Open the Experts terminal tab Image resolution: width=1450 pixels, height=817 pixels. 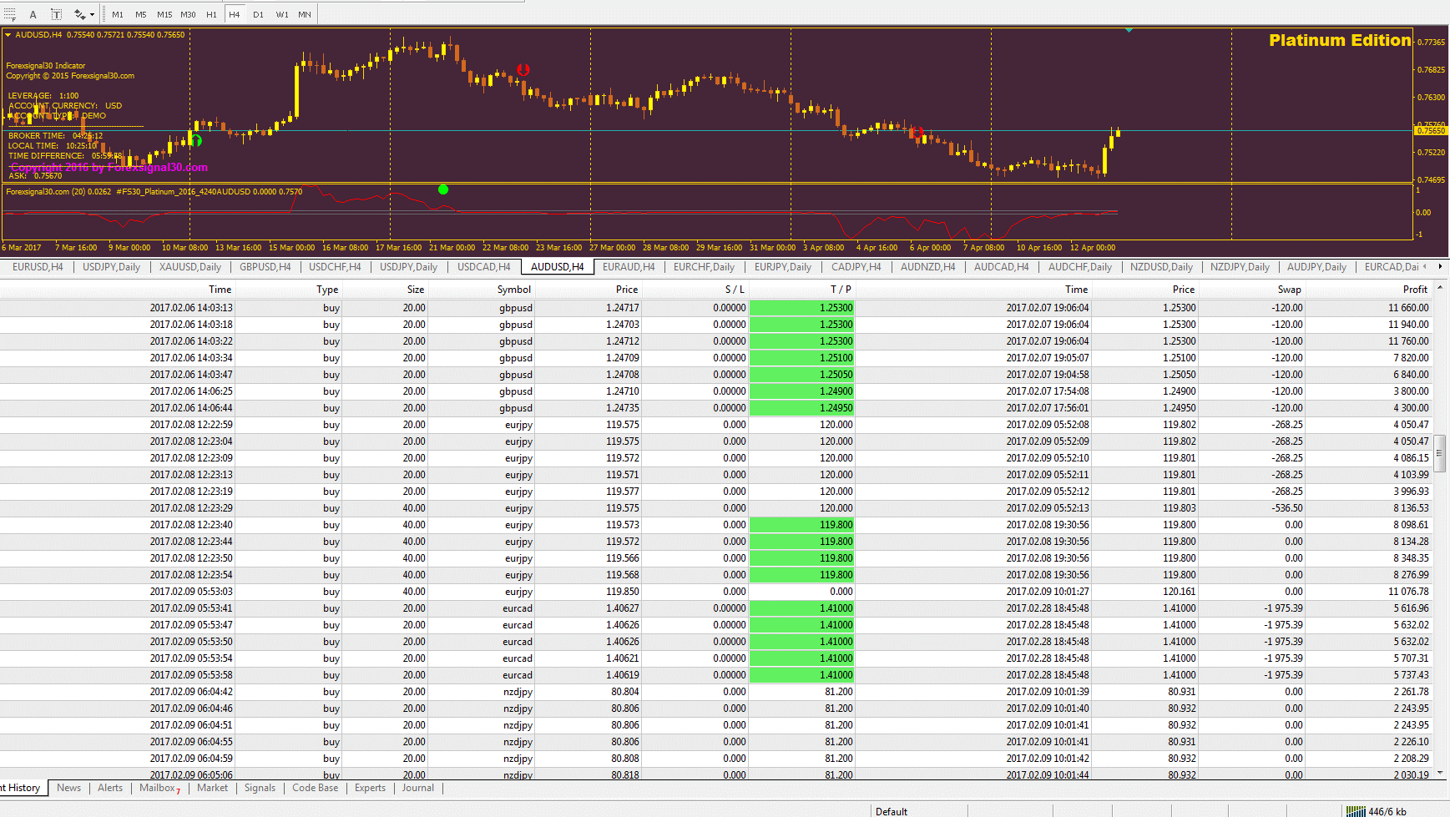coord(370,788)
